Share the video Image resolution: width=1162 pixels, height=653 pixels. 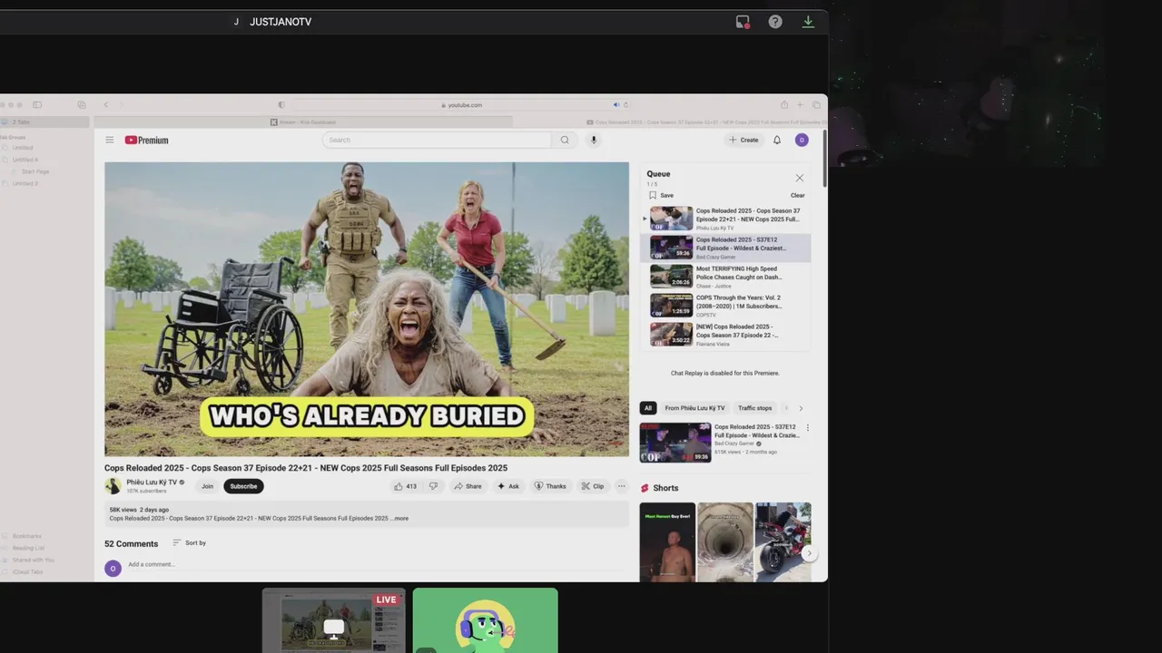pyautogui.click(x=468, y=486)
